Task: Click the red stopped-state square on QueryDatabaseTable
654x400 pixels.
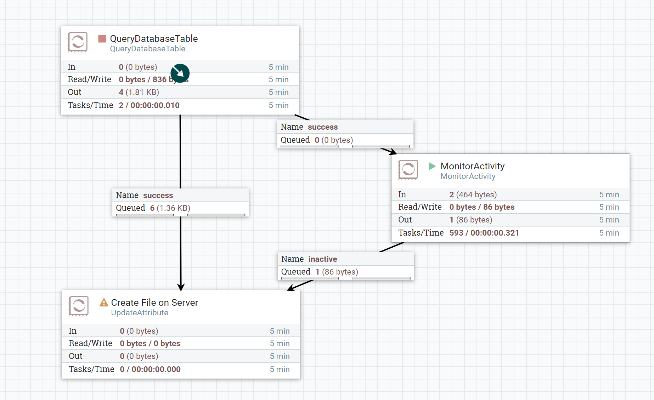Action: click(102, 38)
